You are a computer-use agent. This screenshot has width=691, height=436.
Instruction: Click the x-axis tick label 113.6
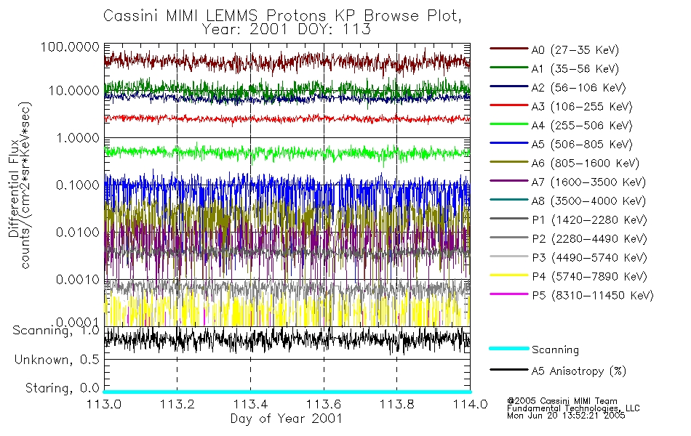coord(324,404)
